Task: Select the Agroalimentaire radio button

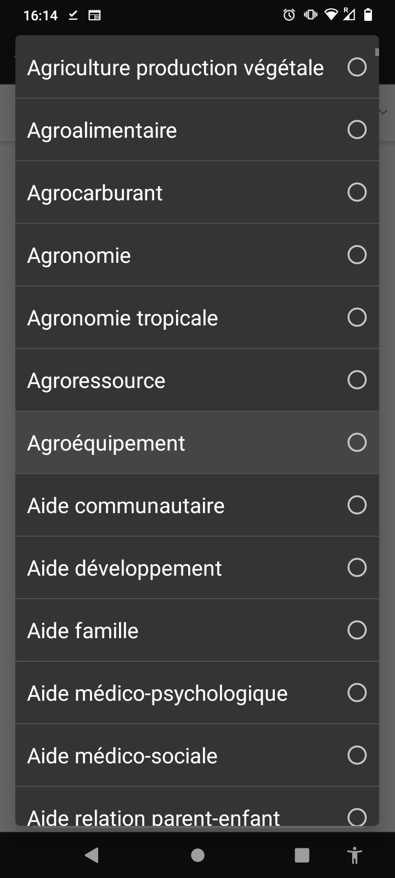Action: (357, 130)
